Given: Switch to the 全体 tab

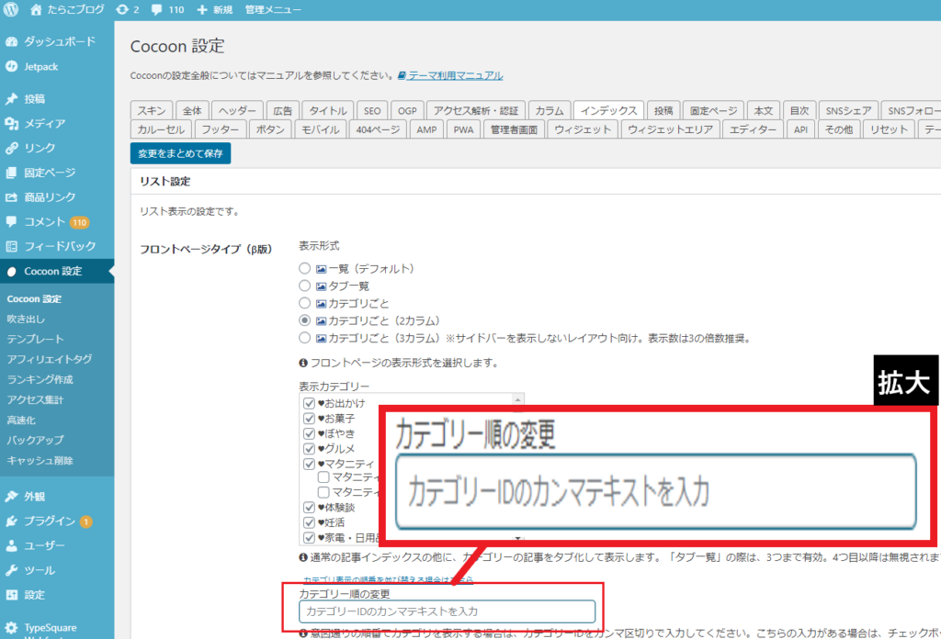Looking at the screenshot, I should click(x=192, y=110).
